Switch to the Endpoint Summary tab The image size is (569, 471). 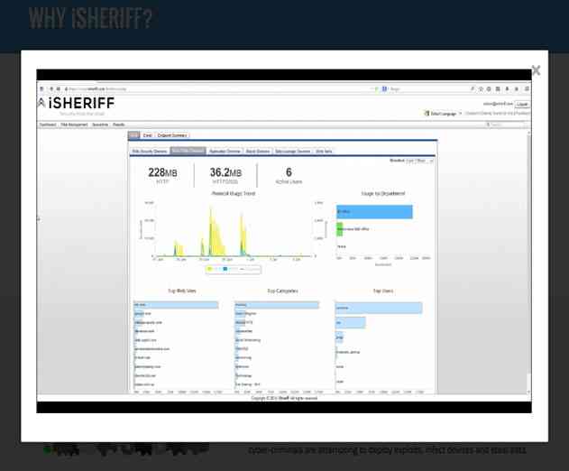172,135
